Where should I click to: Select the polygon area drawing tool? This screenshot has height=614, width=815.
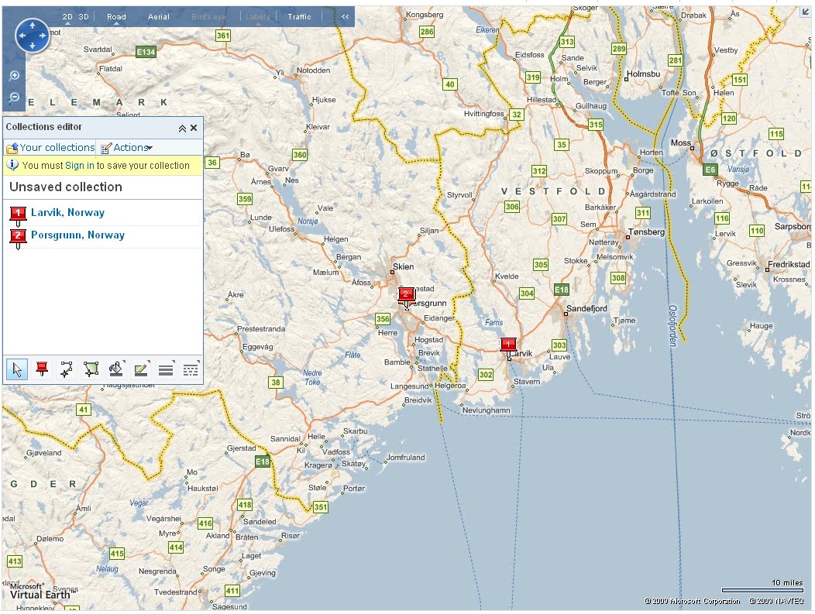coord(91,369)
